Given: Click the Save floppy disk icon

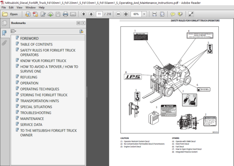Looking at the screenshot, I should point(58,14).
